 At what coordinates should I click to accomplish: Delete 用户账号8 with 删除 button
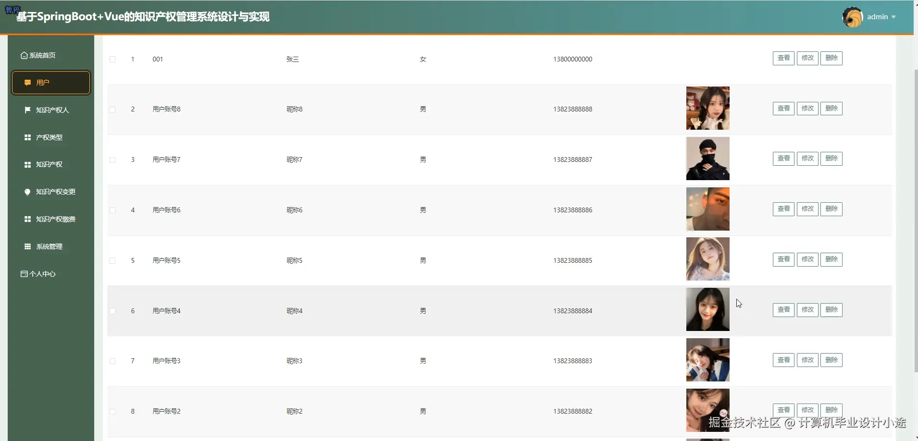831,109
